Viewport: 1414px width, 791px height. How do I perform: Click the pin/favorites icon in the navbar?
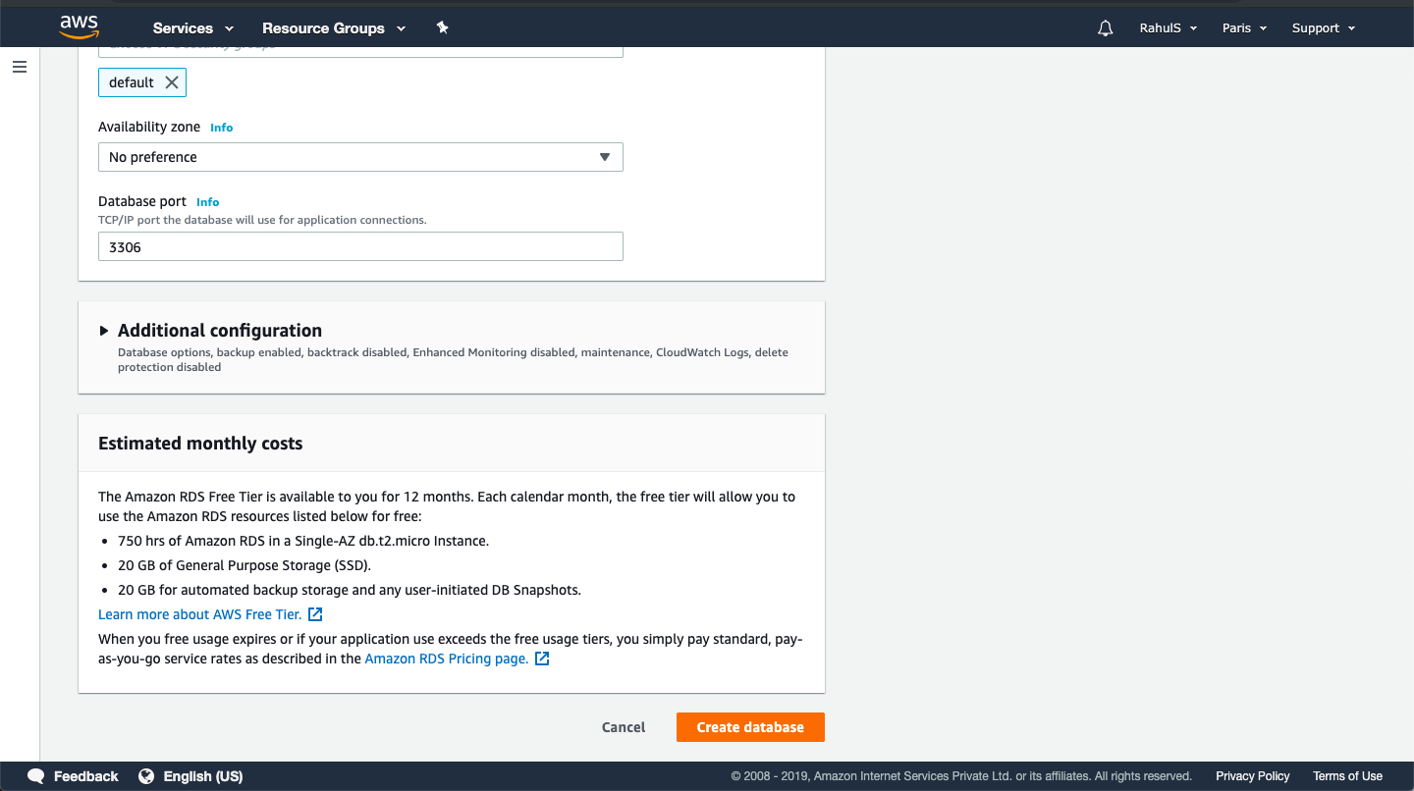[x=442, y=27]
